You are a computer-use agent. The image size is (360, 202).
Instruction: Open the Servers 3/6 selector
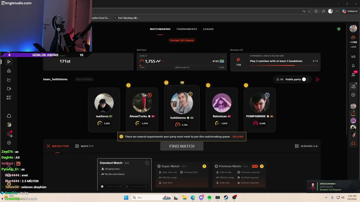[306, 146]
